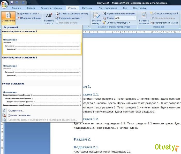The height and width of the screenshot is (154, 181).
Task: Open the Стиль APA combo box
Action: pyautogui.click(x=125, y=18)
